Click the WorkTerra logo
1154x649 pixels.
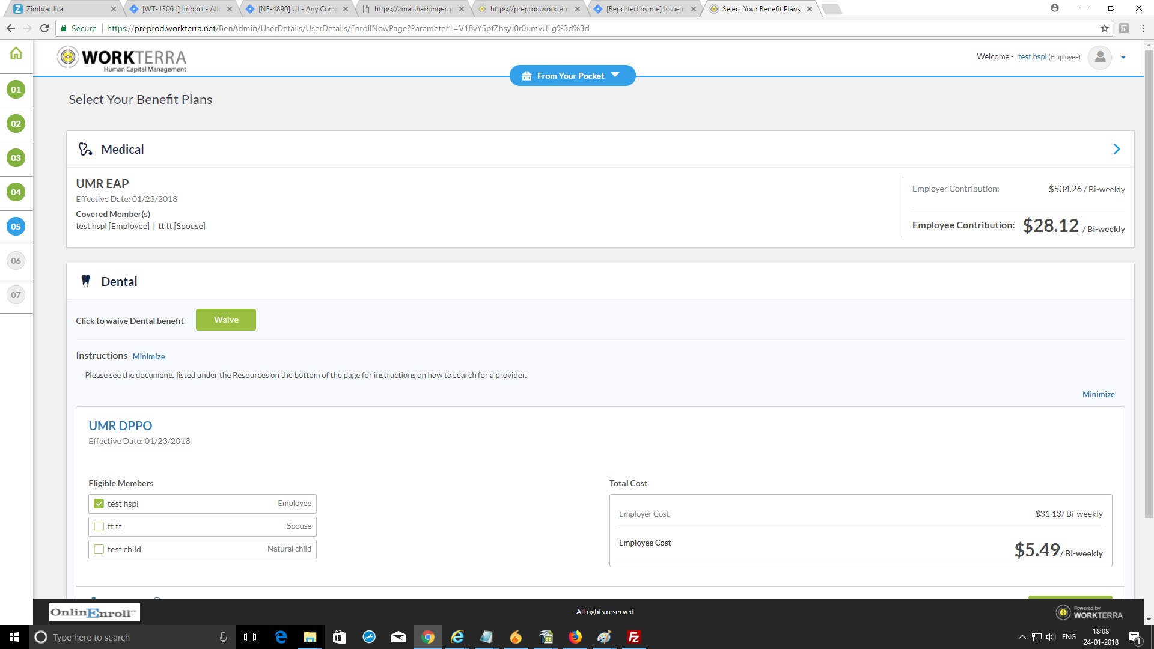(122, 59)
